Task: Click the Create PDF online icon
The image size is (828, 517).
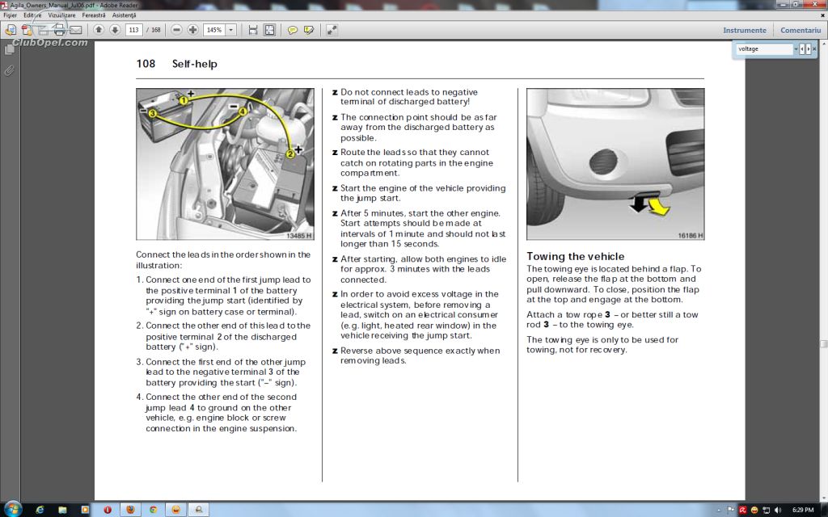Action: pos(27,30)
